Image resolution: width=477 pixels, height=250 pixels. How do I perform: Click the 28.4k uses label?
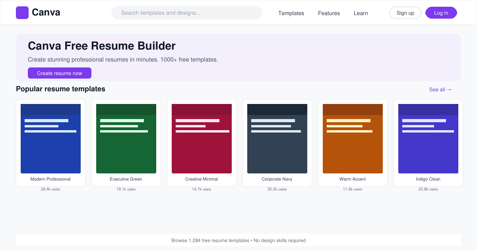click(x=50, y=189)
